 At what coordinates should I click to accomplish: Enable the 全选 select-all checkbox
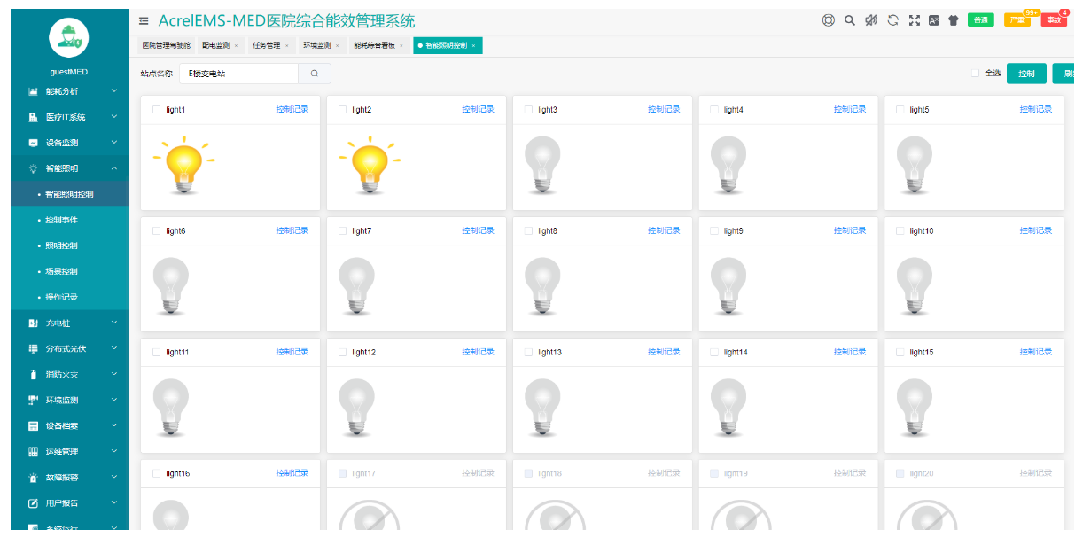975,74
